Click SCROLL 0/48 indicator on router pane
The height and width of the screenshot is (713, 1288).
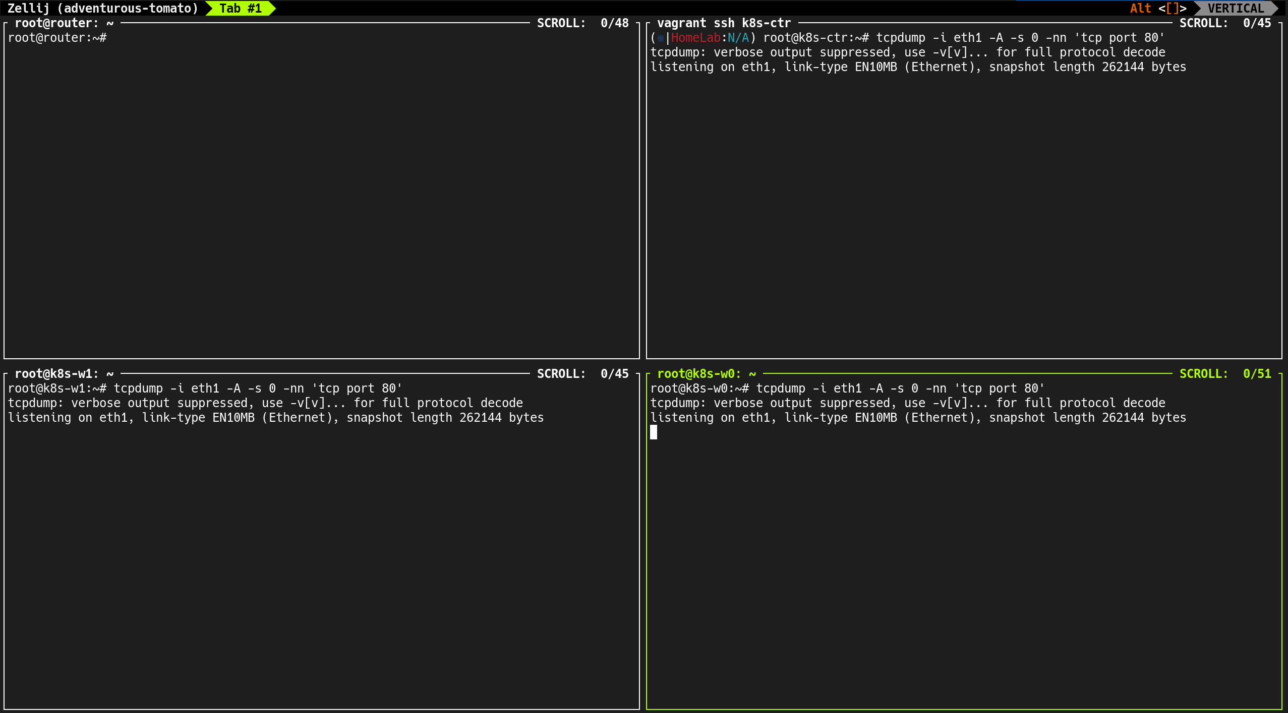pyautogui.click(x=582, y=23)
